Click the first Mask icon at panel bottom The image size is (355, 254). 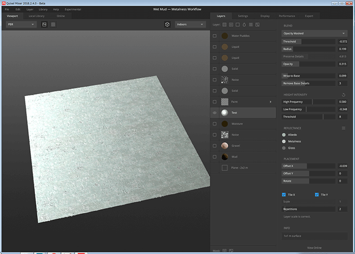tap(224, 250)
